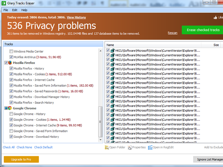This screenshot has width=223, height=167.
Task: Click the Tracks panel header
Action: tap(53, 44)
